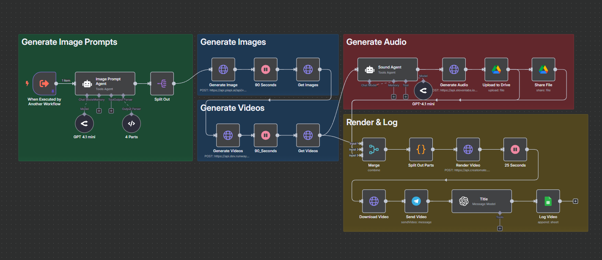602x260 pixels.
Task: Select the Share File Google Drive node
Action: tap(543, 69)
